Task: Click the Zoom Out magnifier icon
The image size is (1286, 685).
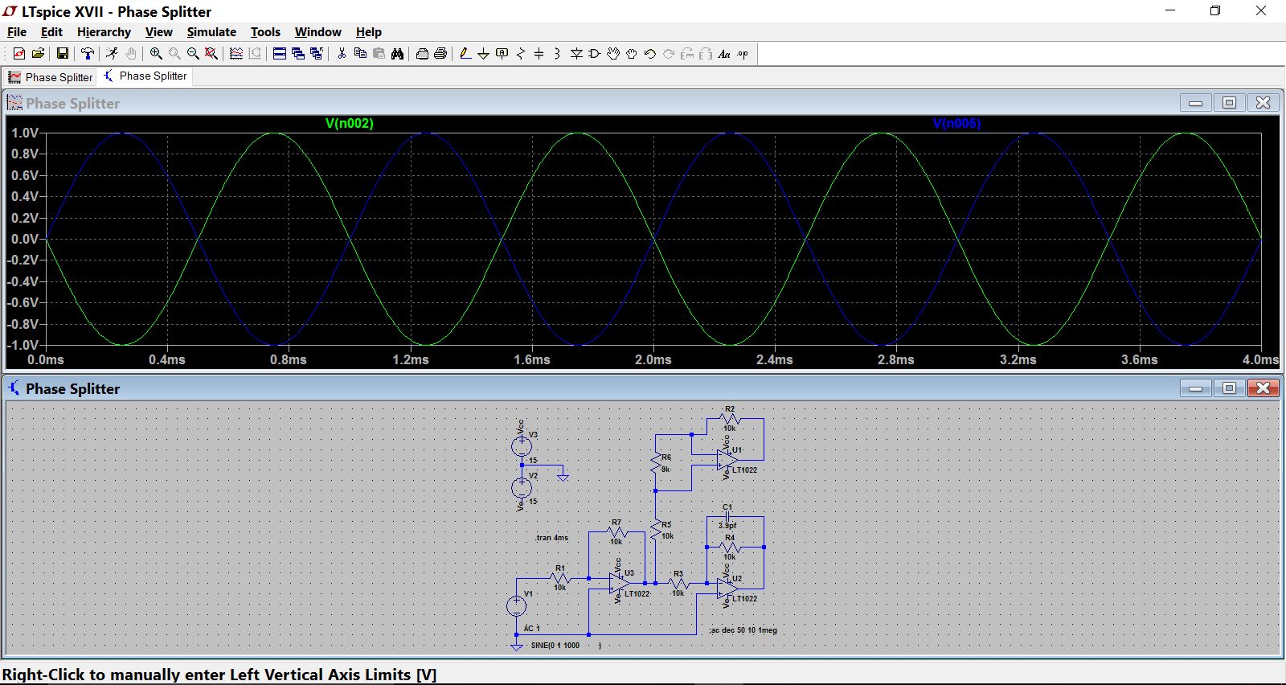Action: click(193, 54)
